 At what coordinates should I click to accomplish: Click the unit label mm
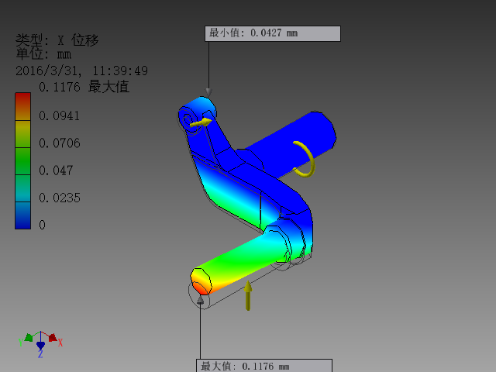64,54
